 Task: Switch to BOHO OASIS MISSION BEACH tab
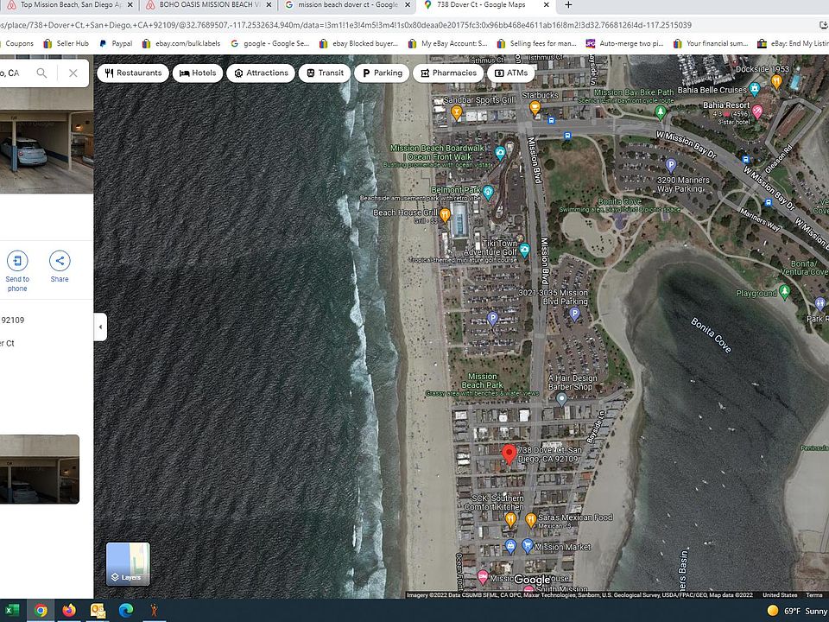click(210, 5)
